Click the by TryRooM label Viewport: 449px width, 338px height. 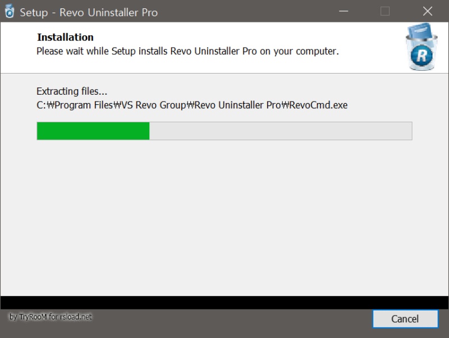[x=34, y=317]
